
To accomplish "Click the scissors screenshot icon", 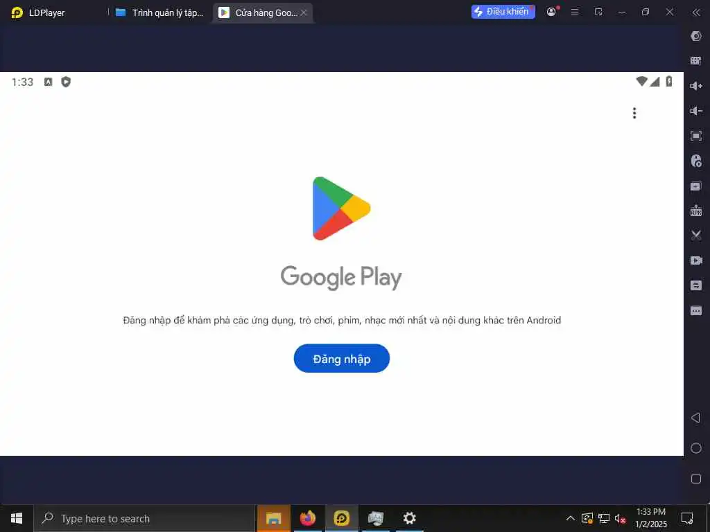I will coord(696,236).
